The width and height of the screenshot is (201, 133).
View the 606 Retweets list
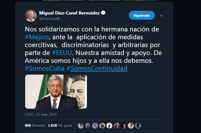35,126
